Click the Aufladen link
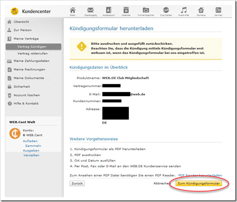 (x=30, y=141)
